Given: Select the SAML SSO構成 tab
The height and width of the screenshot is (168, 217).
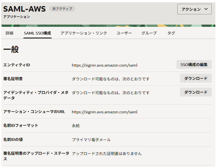Looking at the screenshot, I should pos(37,33).
